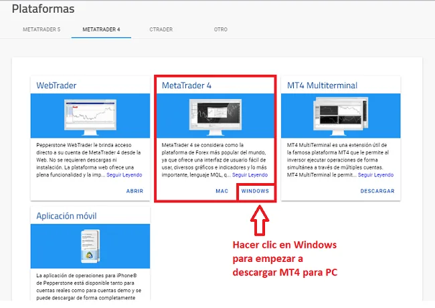Click the MT4 Multiterminal monitors image
The height and width of the screenshot is (308, 435).
(341, 116)
